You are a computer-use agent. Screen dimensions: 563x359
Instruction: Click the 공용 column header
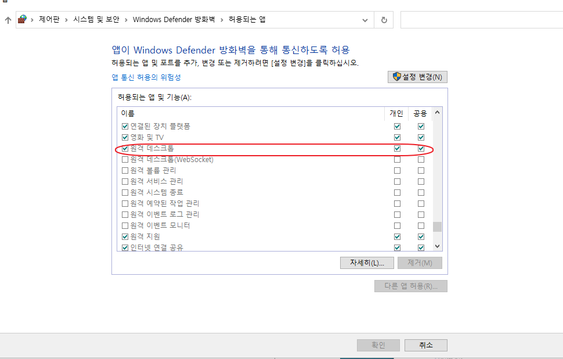(x=420, y=113)
